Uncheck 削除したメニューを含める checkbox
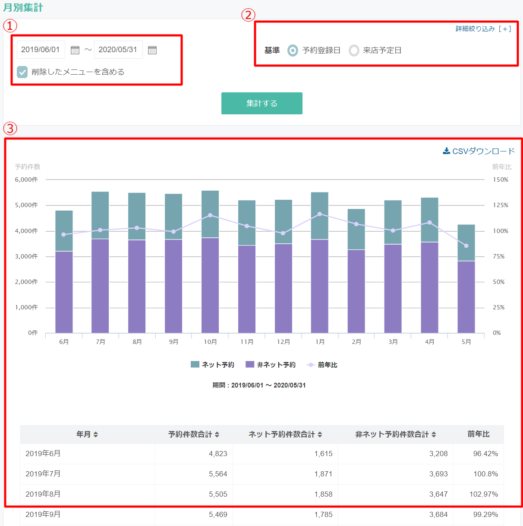Screen dimensions: 523x526 22,72
